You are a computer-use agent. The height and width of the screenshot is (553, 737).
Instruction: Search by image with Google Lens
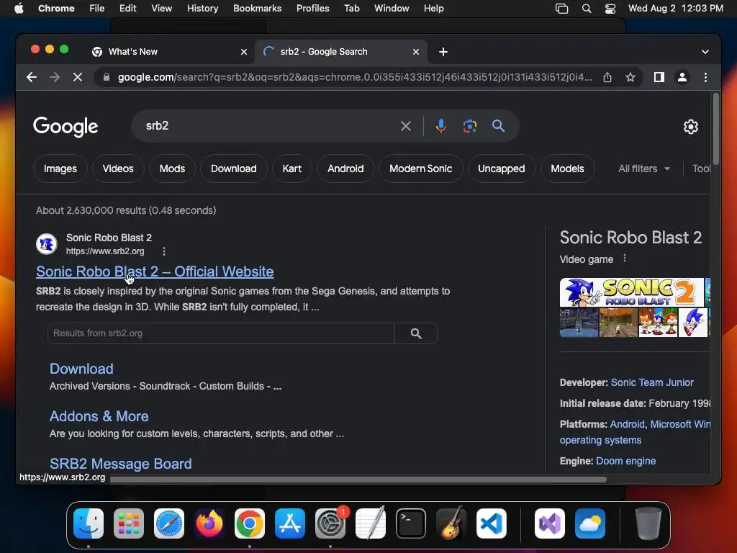point(469,126)
